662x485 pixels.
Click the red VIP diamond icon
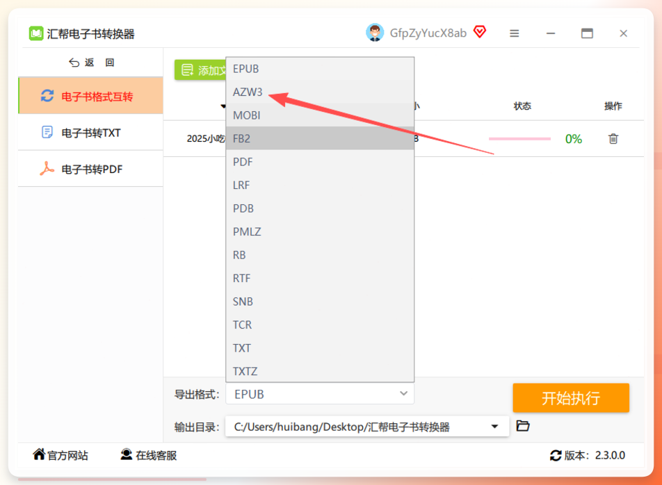click(480, 32)
